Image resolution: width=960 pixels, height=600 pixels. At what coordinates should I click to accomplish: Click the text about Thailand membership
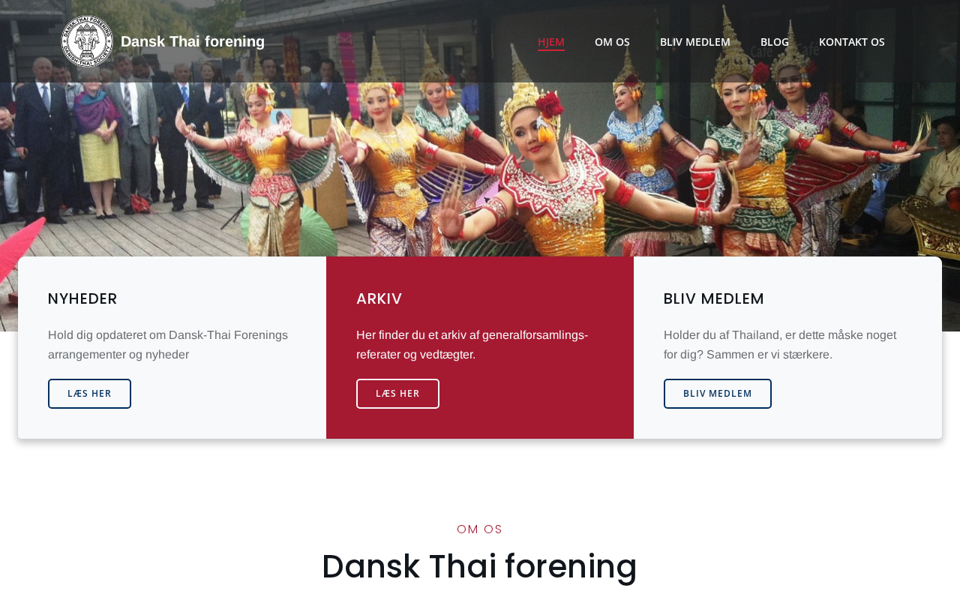[x=780, y=345]
